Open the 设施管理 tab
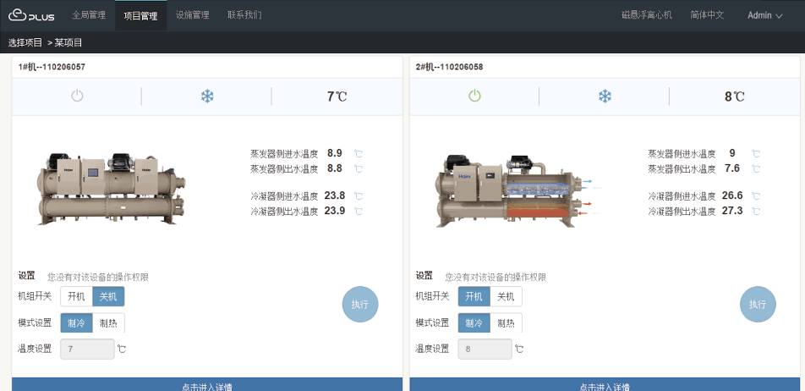Screen dimensions: 805x391 (x=193, y=15)
